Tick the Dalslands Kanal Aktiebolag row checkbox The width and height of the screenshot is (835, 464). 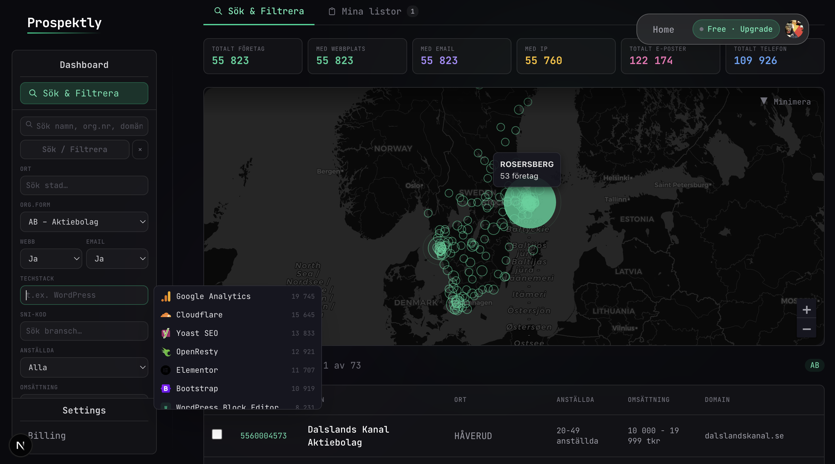[x=217, y=434]
